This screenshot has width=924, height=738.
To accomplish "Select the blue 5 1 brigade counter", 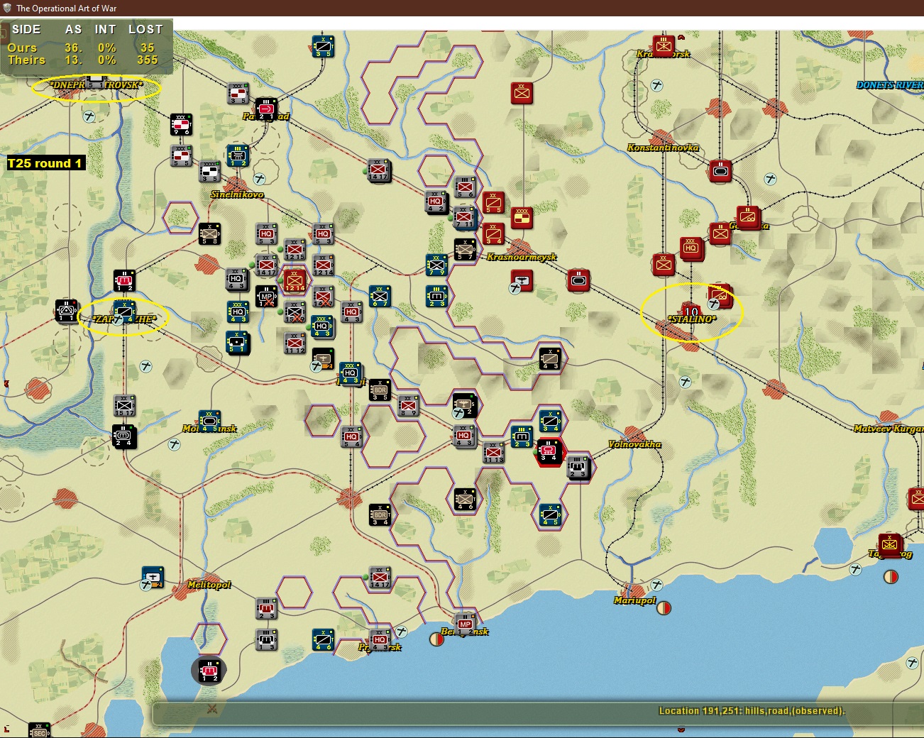I will point(237,342).
